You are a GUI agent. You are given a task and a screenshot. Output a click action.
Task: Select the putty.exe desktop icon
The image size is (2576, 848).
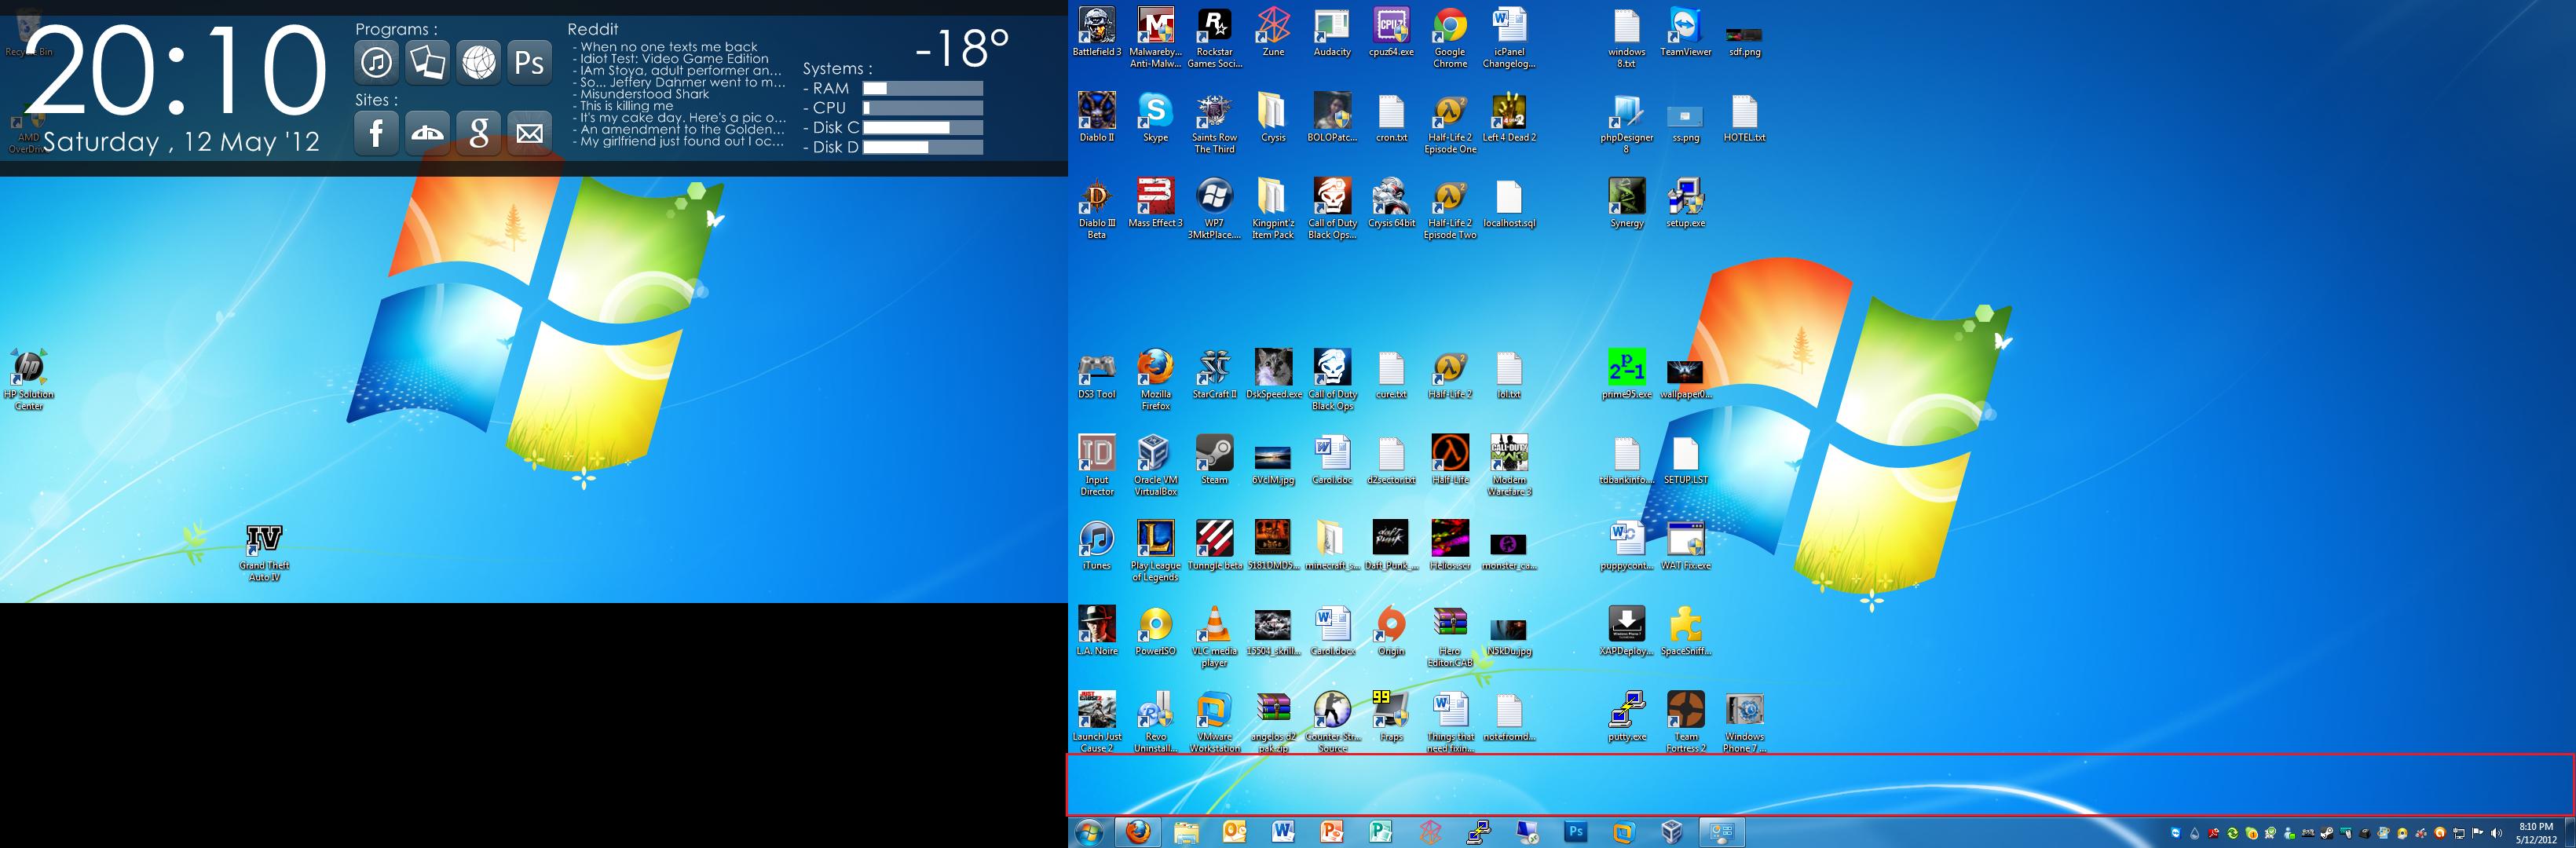click(x=1627, y=717)
